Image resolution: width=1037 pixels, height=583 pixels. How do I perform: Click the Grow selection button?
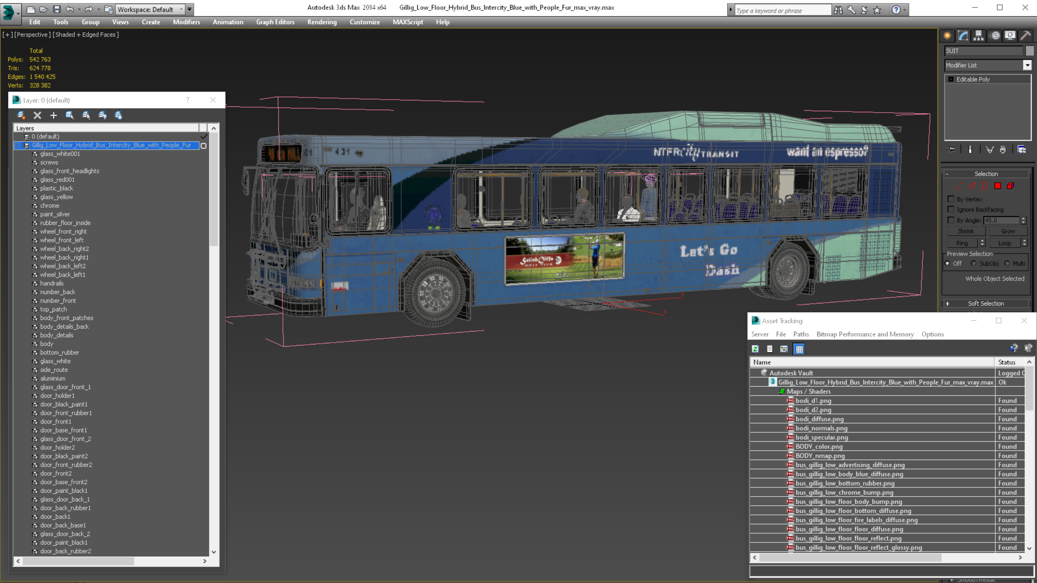click(1007, 231)
